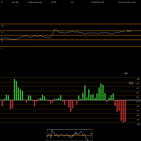
Task: Click the 40 label on MR axis
Action: point(138,93)
